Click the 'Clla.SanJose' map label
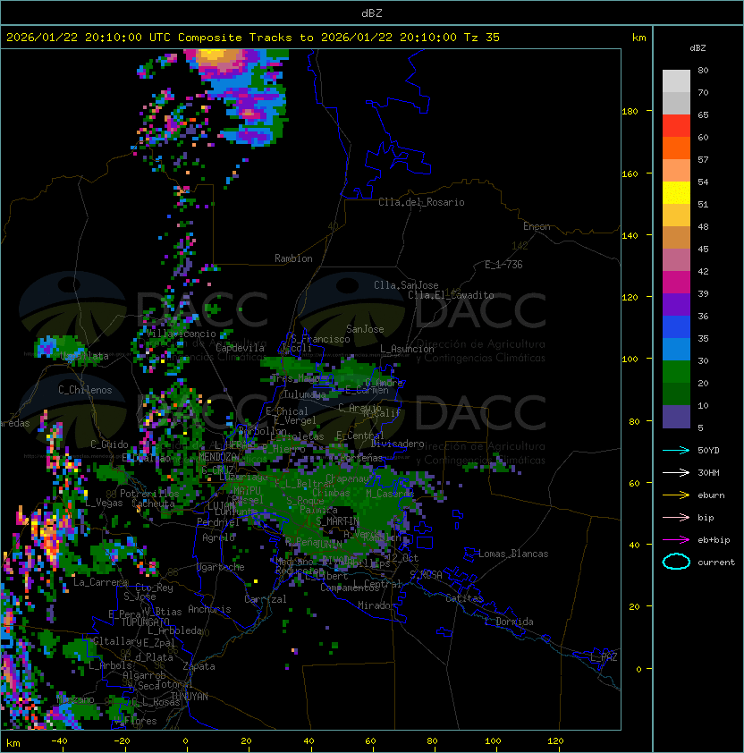Image resolution: width=744 pixels, height=753 pixels. point(406,285)
